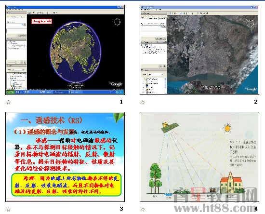Click the sun icon in slide 4
The image size is (265, 214).
227,128
